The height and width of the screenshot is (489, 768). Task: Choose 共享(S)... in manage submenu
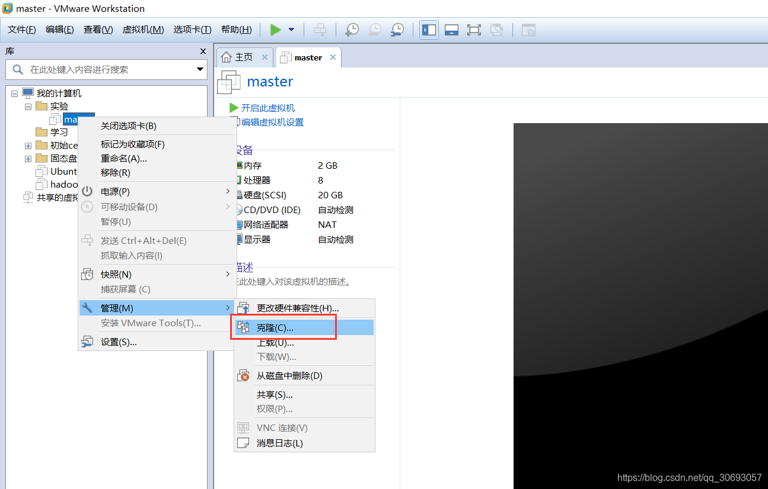304,395
